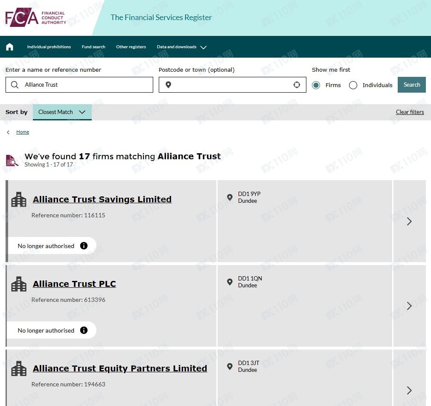Open Alliance Trust Equity Partners via right chevron
This screenshot has height=406, width=431.
(409, 390)
